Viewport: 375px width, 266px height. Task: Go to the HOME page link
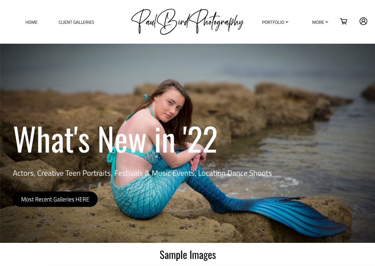(x=31, y=22)
